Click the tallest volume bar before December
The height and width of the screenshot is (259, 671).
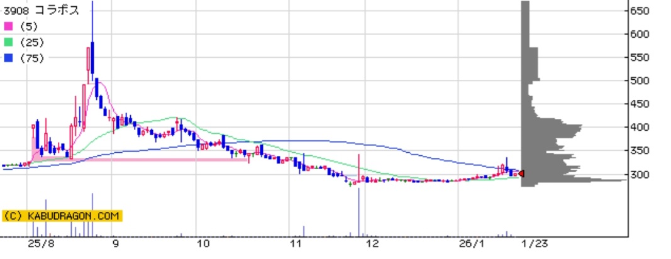(x=358, y=214)
